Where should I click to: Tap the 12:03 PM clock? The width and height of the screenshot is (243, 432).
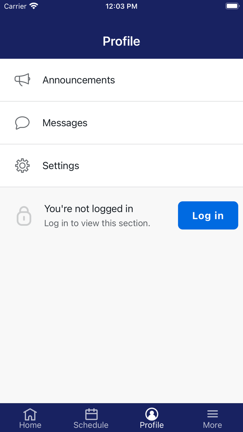click(121, 6)
